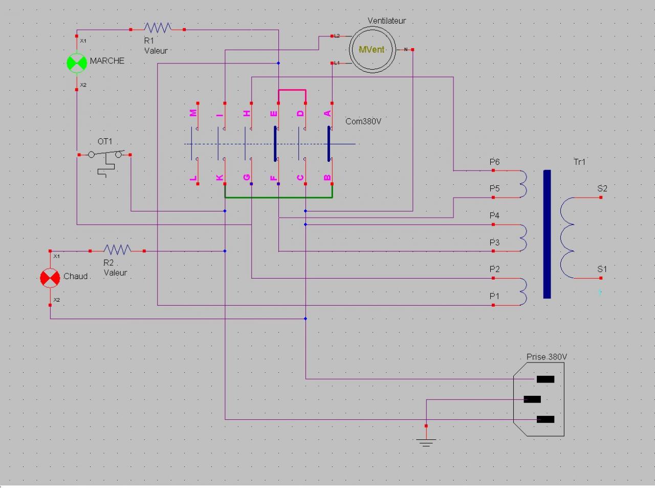
Task: Click secondary terminal S1
Action: point(601,278)
